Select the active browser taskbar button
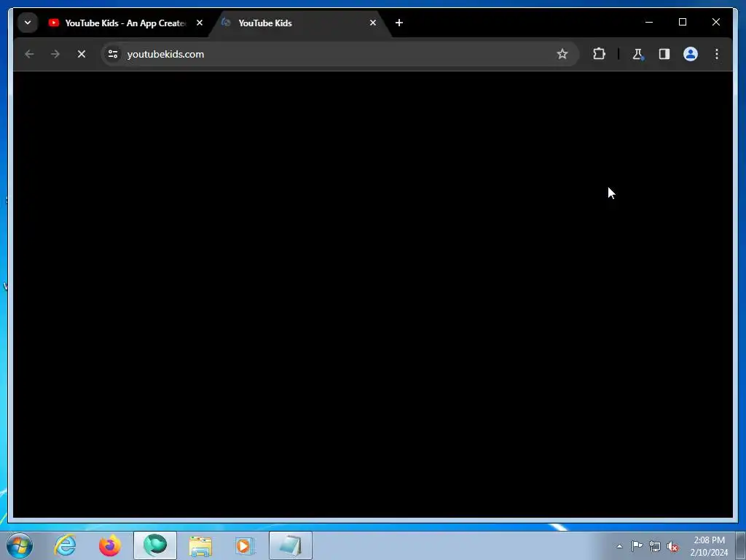Screen dimensions: 746x560 [155, 545]
